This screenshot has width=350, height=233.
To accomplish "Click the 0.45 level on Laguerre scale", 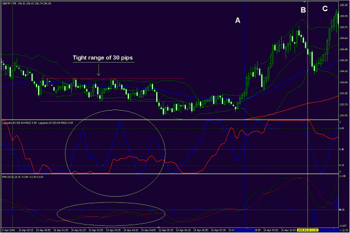I will [341, 150].
